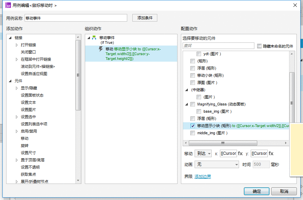The width and height of the screenshot is (303, 200).
Task: Click the 确定 button
Action: 256,191
